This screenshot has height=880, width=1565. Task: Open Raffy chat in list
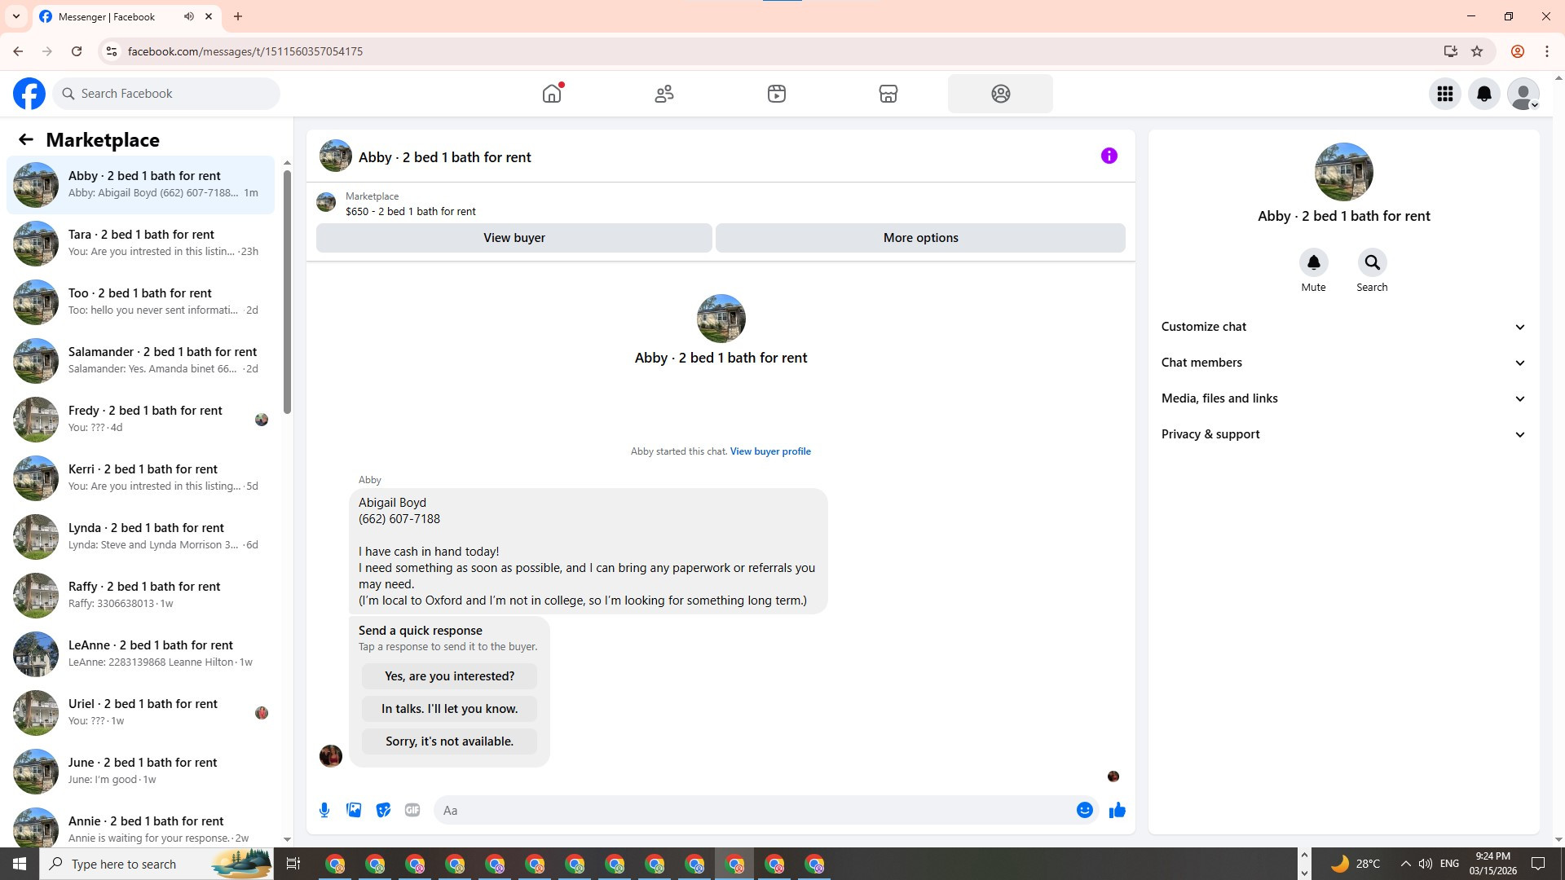tap(141, 596)
